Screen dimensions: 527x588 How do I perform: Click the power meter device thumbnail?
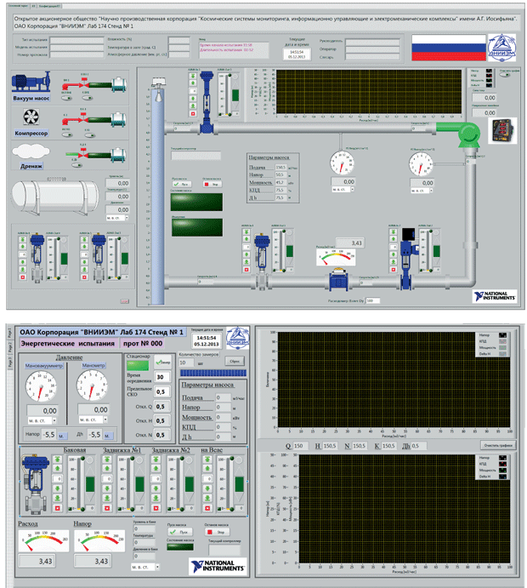(502, 130)
